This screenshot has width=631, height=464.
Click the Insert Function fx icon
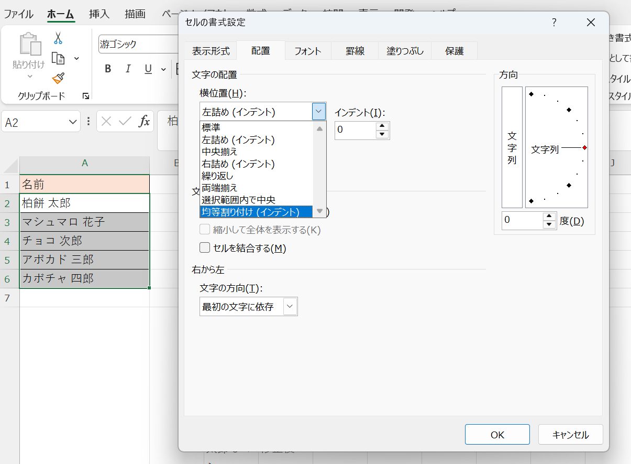(144, 122)
